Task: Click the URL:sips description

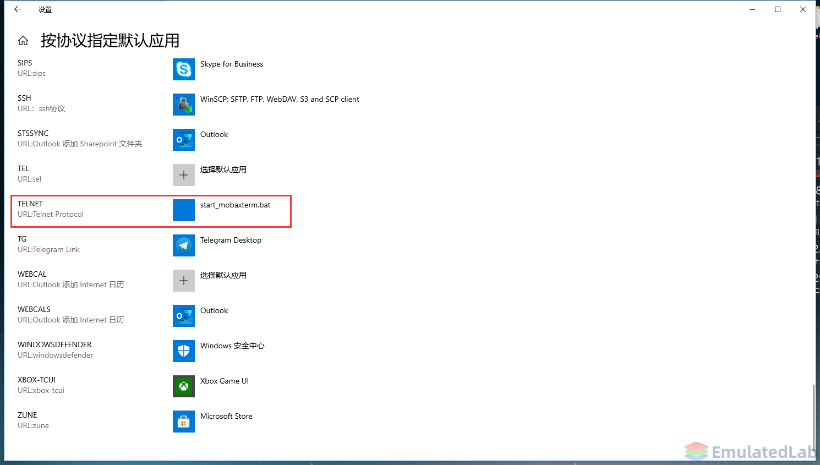Action: [x=31, y=73]
